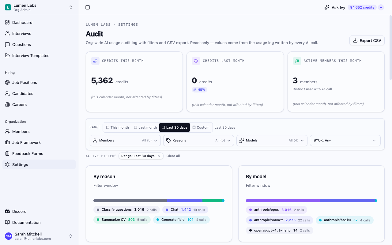
Task: Click the Job Positions target icon
Action: pos(7,82)
